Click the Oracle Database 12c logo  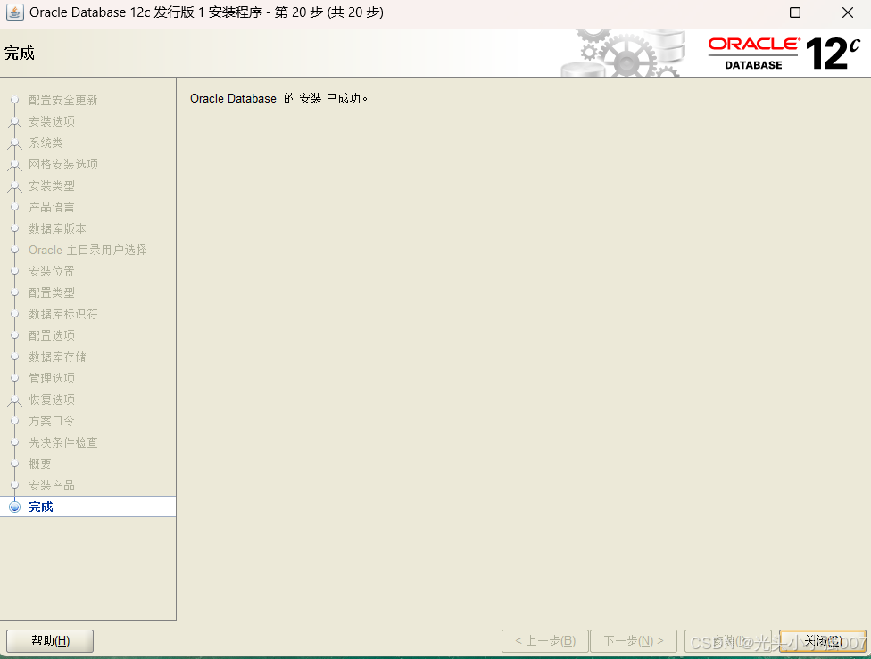[784, 54]
